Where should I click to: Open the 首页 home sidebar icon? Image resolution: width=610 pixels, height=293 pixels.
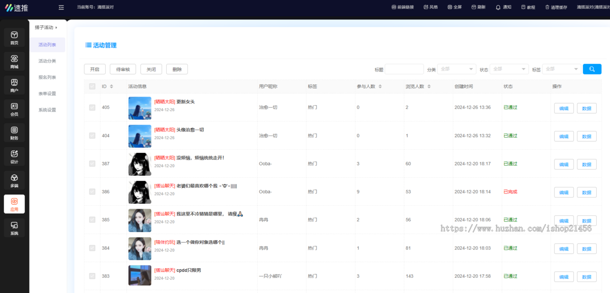pyautogui.click(x=14, y=38)
